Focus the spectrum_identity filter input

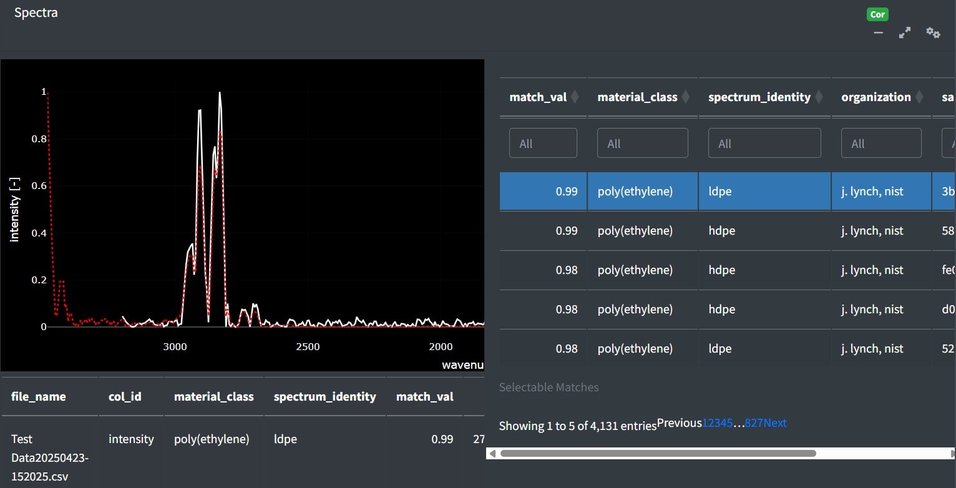coord(764,143)
